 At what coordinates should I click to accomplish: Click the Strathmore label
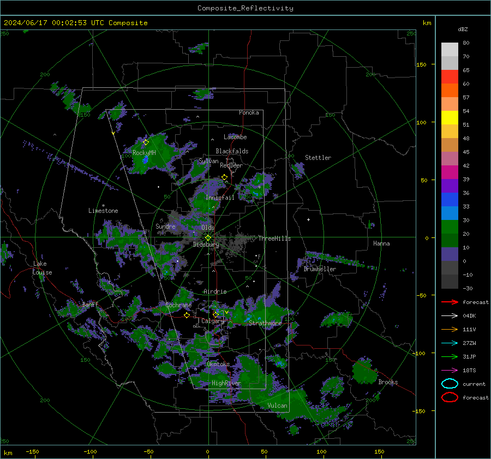point(265,323)
